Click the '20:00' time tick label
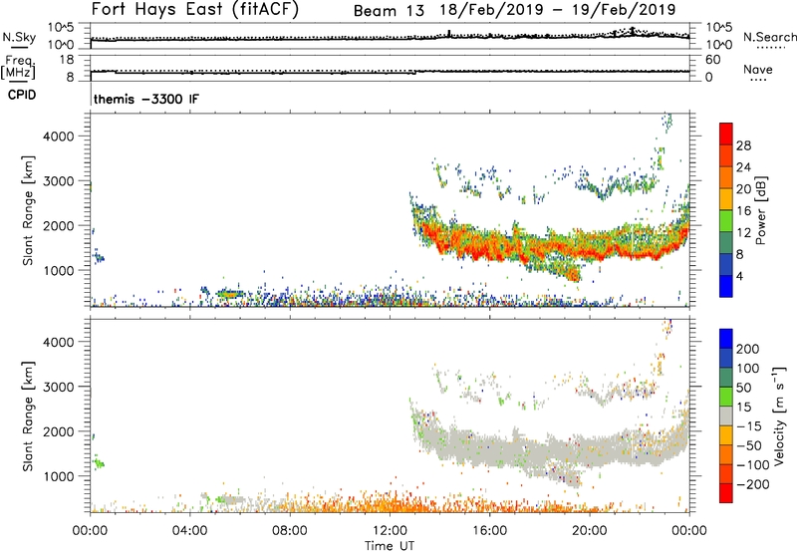This screenshot has height=552, width=797. tap(589, 531)
